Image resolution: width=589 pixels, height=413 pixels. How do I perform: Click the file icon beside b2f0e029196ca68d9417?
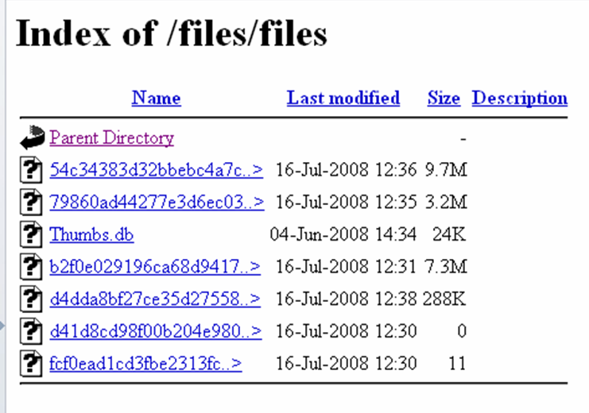[33, 267]
